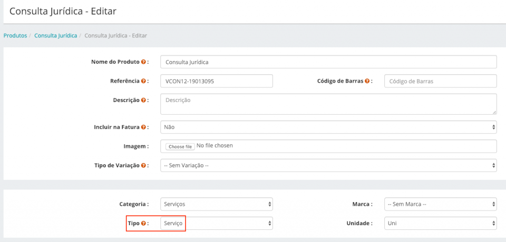Image resolution: width=506 pixels, height=242 pixels.
Task: Click the Nome do Produto text field
Action: (328, 62)
